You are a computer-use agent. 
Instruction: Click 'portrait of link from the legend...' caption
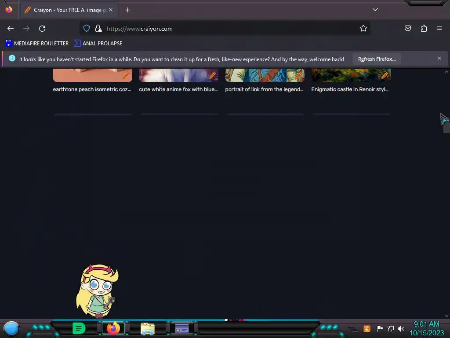pos(264,89)
